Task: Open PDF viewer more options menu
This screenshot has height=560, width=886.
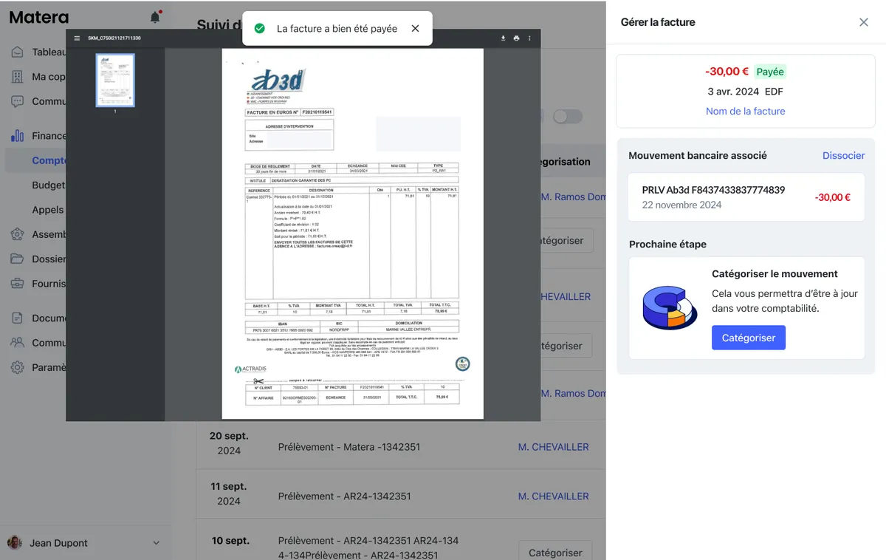Action: pos(529,38)
